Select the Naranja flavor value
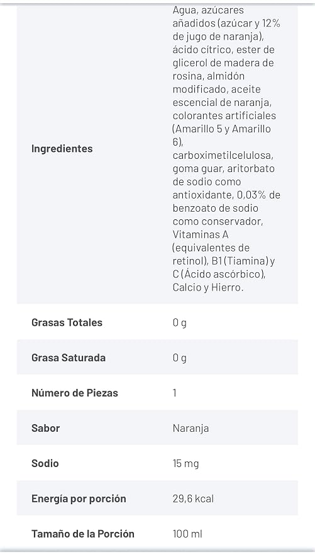This screenshot has width=315, height=554. click(191, 429)
